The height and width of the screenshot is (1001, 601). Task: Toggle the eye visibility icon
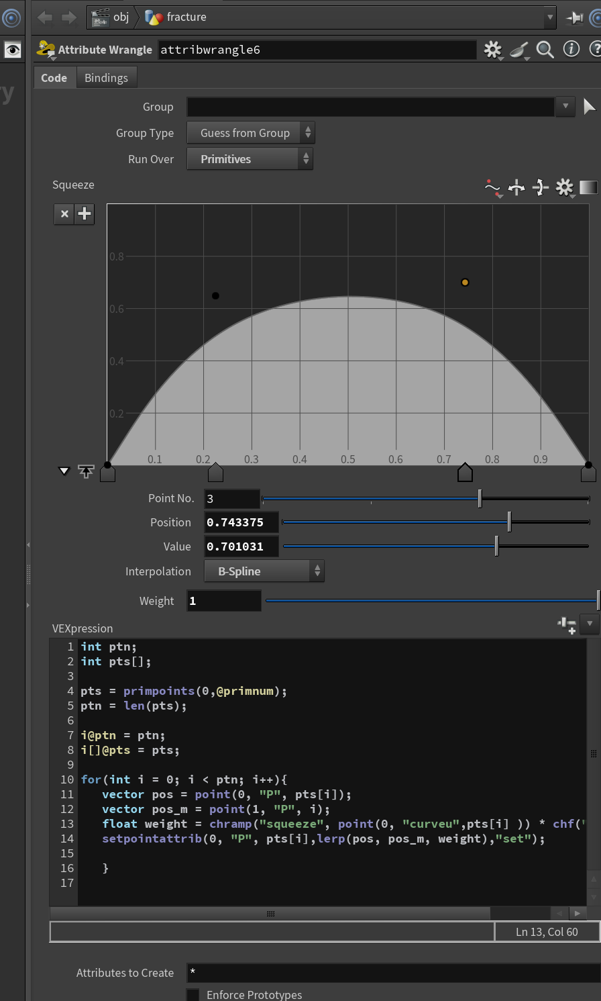pos(13,50)
